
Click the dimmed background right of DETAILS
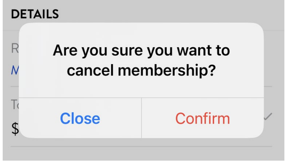(172, 15)
